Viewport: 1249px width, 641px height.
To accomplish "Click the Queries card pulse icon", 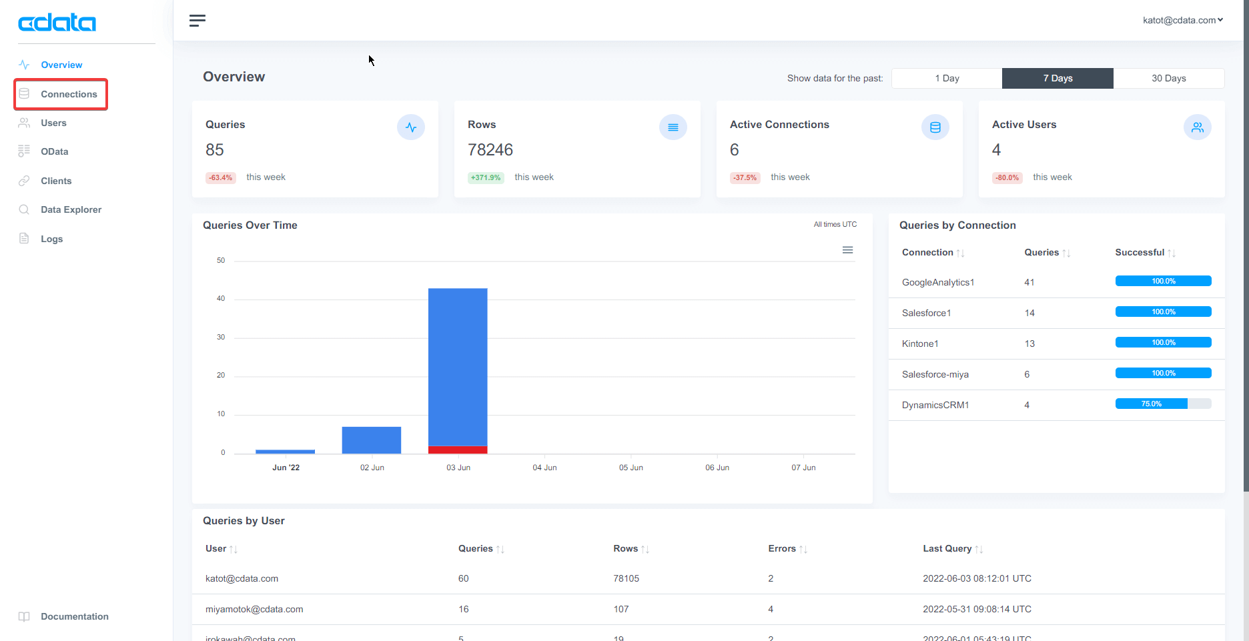I will tap(410, 127).
